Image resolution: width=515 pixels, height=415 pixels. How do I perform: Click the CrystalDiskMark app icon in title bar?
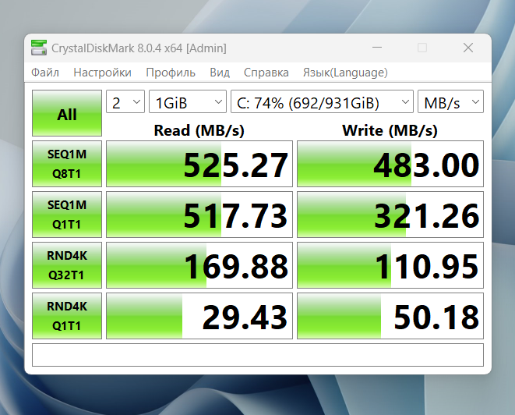(x=39, y=48)
